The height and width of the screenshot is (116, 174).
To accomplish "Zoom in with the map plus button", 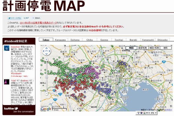I will (x=46, y=59).
